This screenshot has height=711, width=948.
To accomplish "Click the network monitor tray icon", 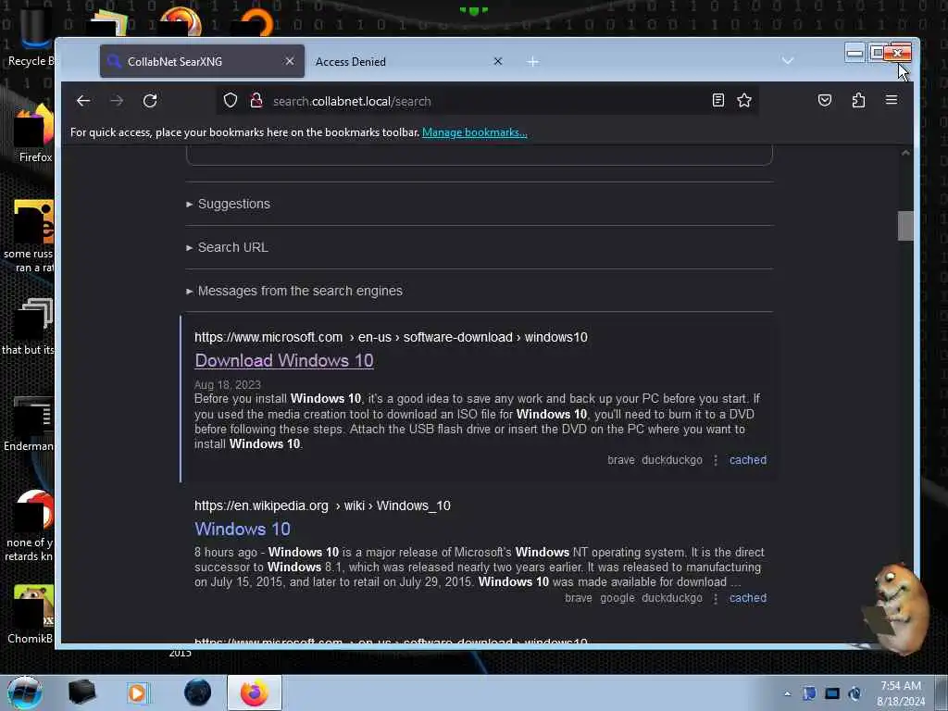I will pos(832,693).
